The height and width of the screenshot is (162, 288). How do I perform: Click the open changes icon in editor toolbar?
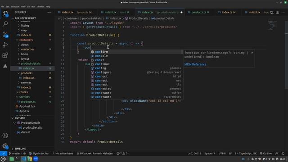click(x=272, y=12)
